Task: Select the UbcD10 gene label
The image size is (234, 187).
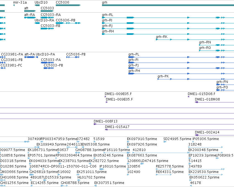Action: click(41, 2)
